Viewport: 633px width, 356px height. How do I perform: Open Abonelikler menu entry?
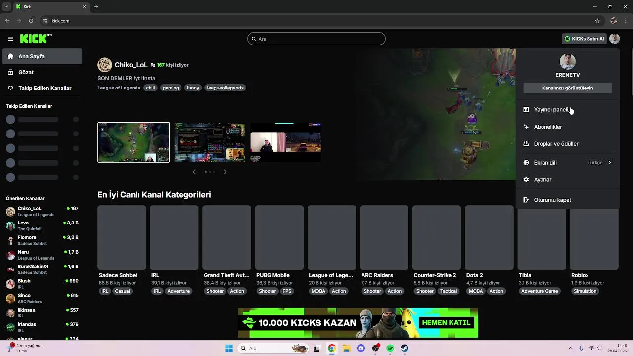tap(568, 127)
